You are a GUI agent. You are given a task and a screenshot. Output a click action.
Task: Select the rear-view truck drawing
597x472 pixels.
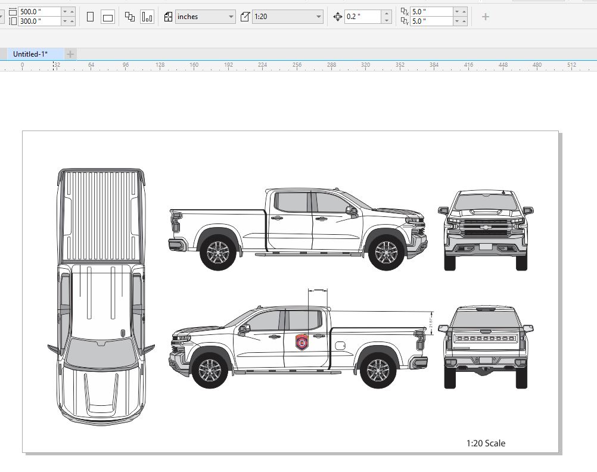pos(486,347)
